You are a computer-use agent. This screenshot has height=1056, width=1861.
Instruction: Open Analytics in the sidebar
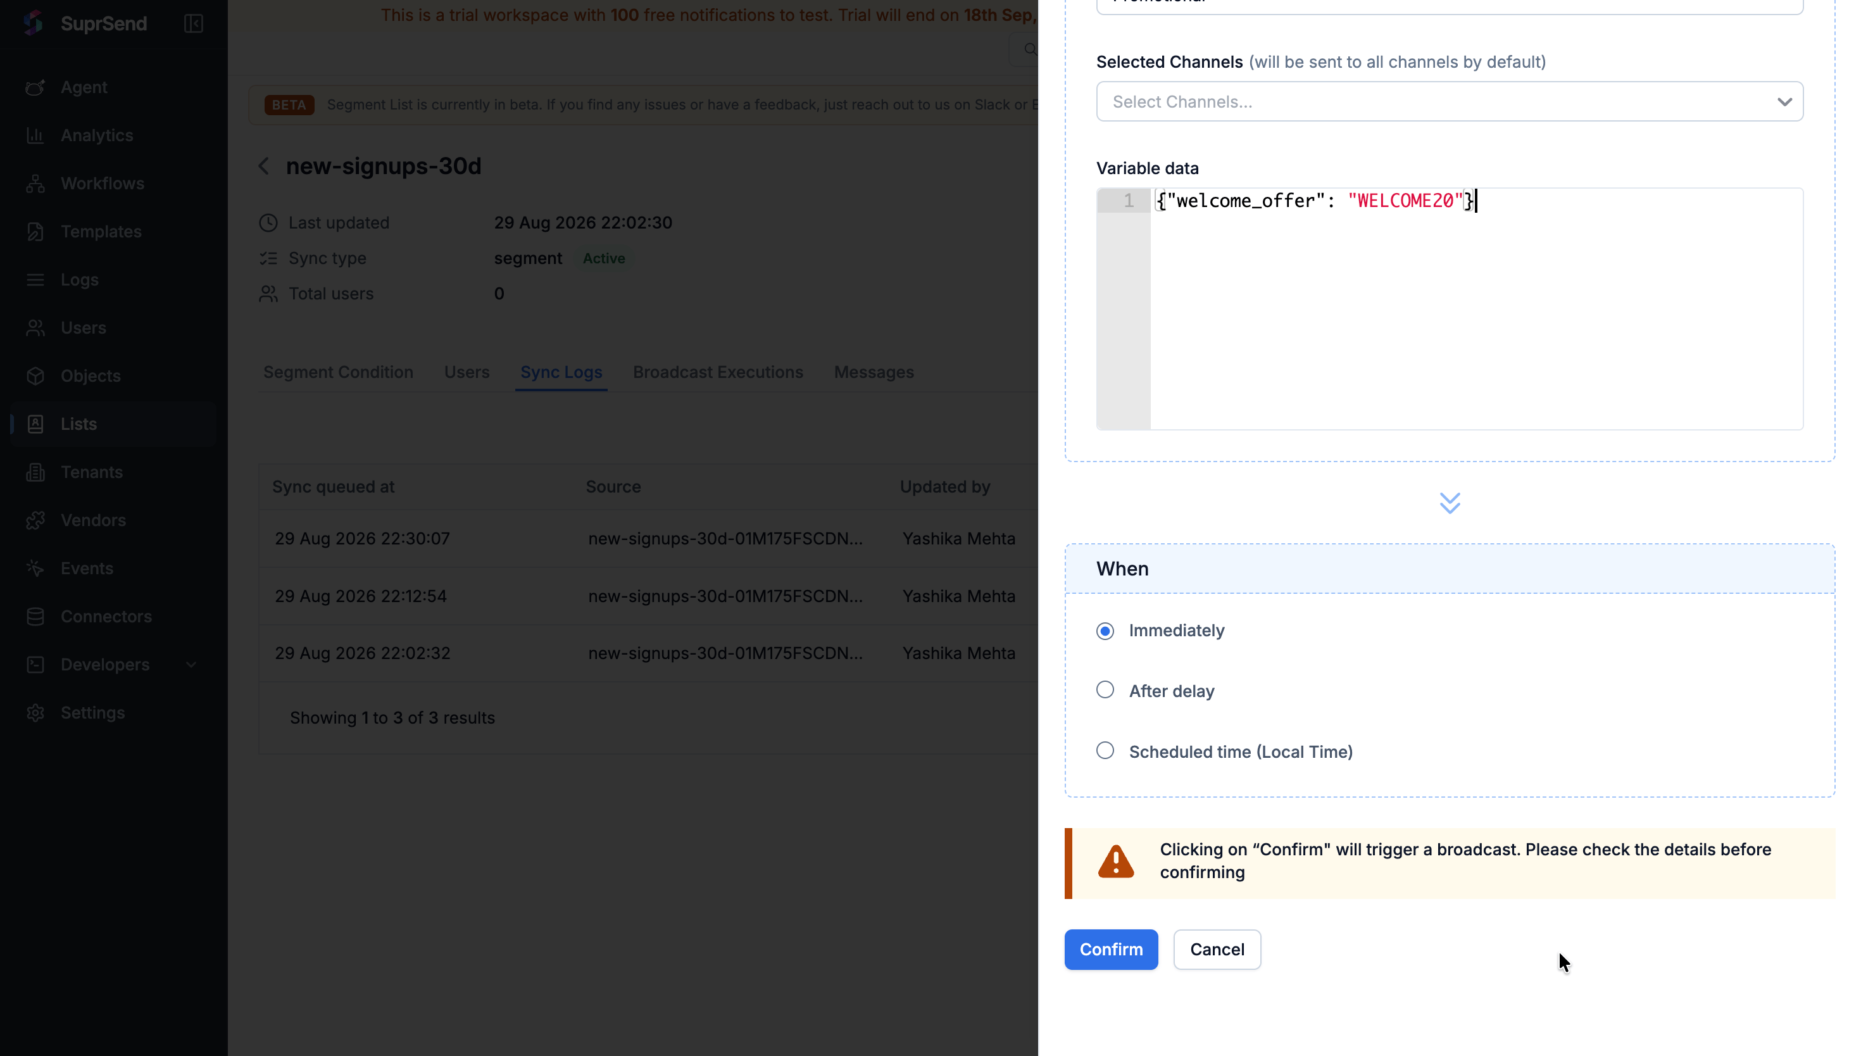pyautogui.click(x=96, y=135)
